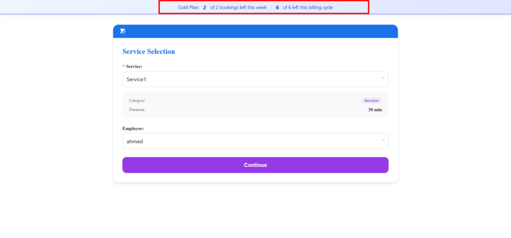Open the Employee dropdown chevron arrow
511x238 pixels.
pos(383,140)
